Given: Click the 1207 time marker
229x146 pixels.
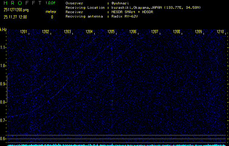Looking at the screenshot, I should click(x=155, y=32).
